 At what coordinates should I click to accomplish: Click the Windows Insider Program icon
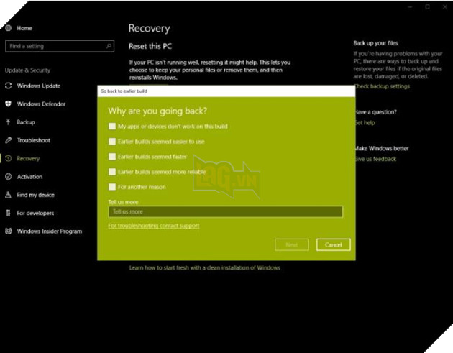point(9,231)
